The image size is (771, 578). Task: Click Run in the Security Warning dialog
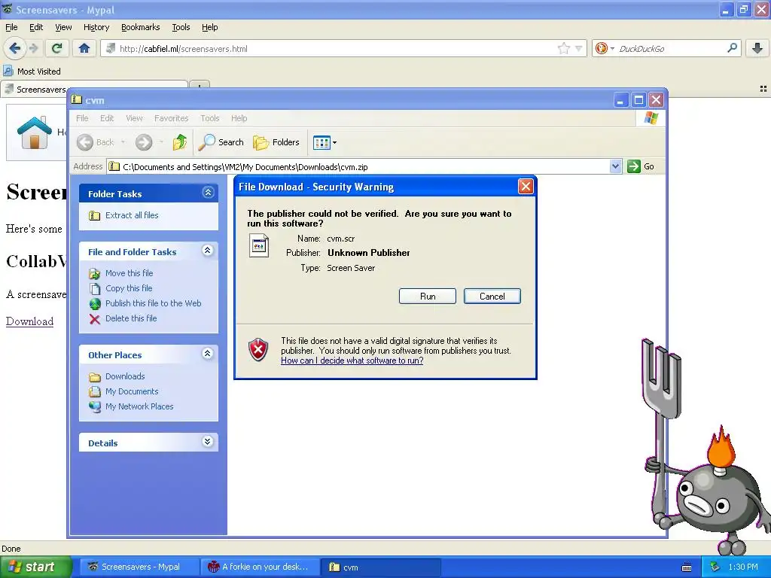coord(428,297)
